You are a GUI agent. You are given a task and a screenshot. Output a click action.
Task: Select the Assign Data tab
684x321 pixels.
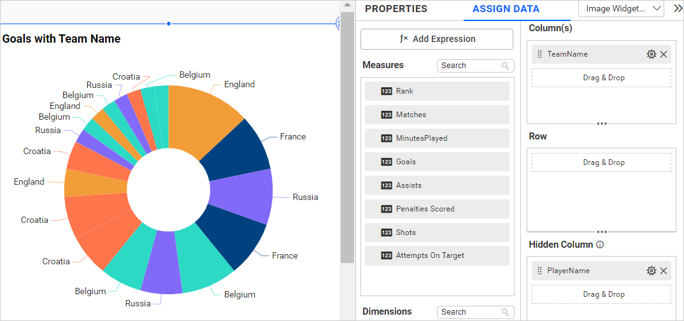[x=506, y=9]
